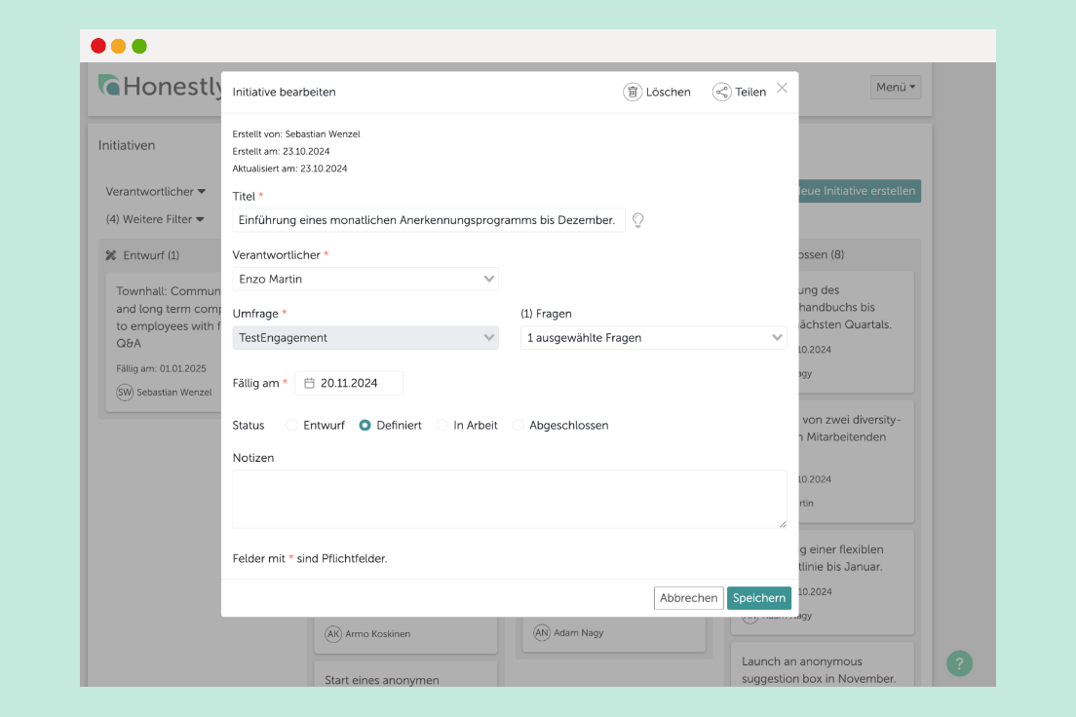Click the AN avatar of Adam Nagy

pos(542,632)
